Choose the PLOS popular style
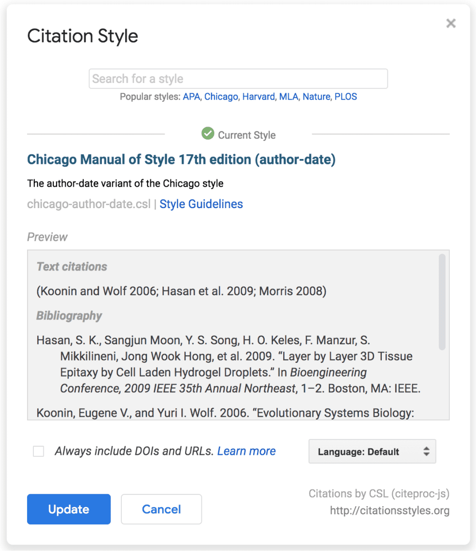Image resolution: width=476 pixels, height=551 pixels. coord(346,97)
